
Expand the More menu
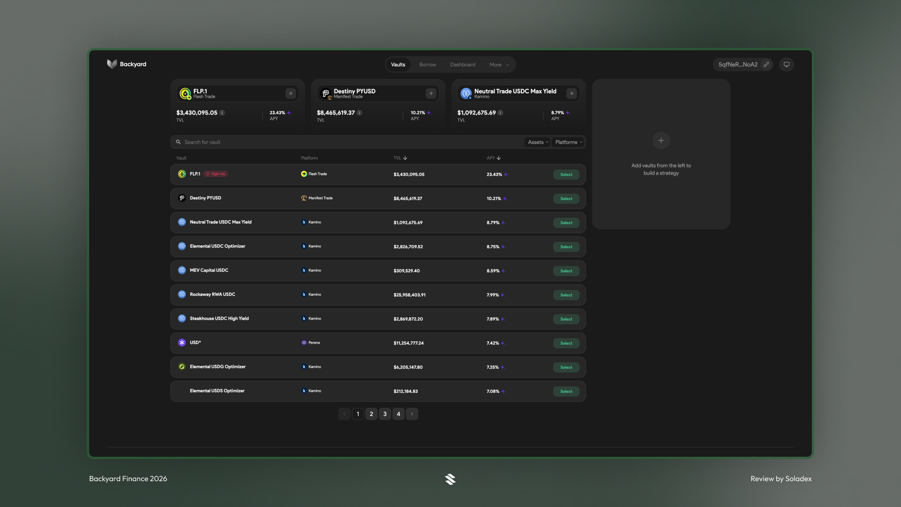point(499,65)
